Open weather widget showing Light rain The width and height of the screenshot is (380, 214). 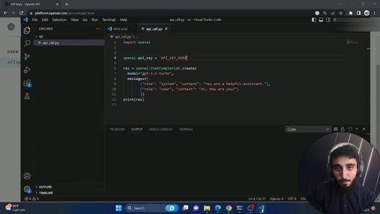[16, 208]
